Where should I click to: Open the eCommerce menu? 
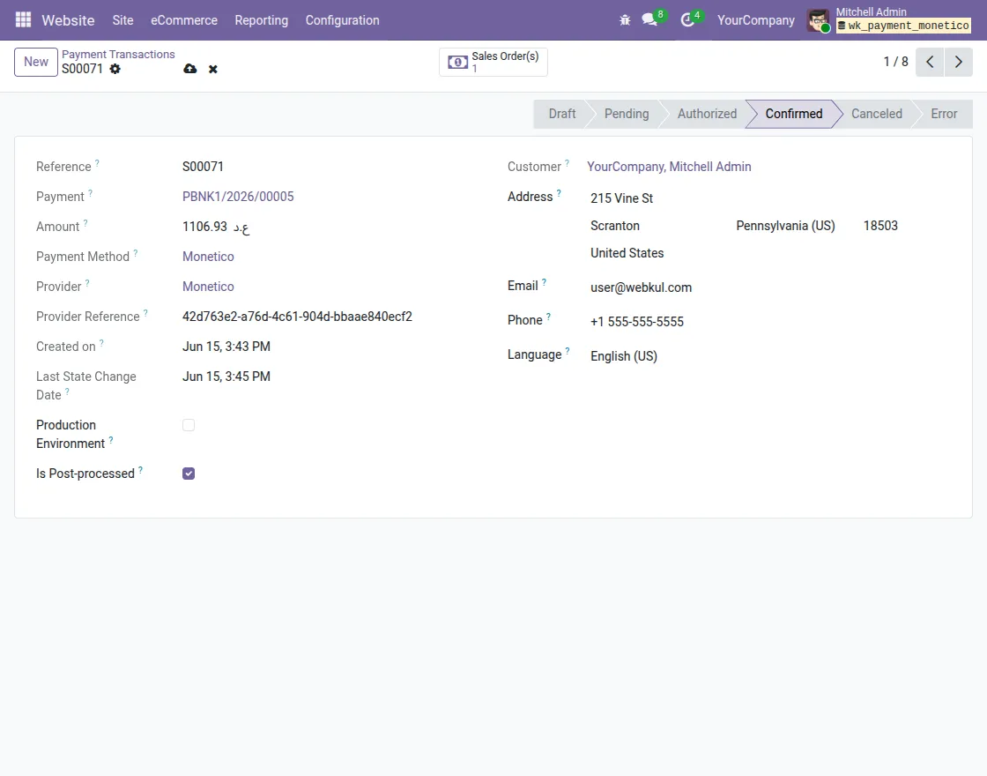pyautogui.click(x=184, y=20)
